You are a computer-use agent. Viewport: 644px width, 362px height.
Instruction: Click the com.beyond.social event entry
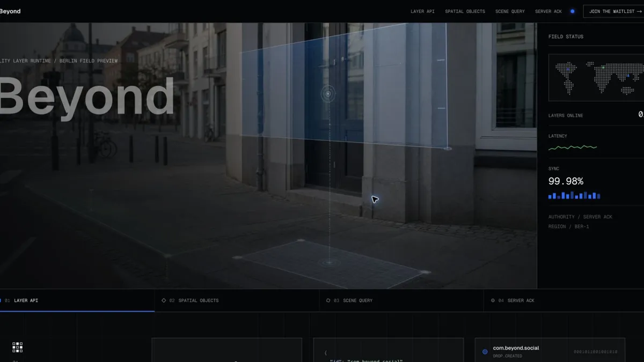tap(550, 351)
